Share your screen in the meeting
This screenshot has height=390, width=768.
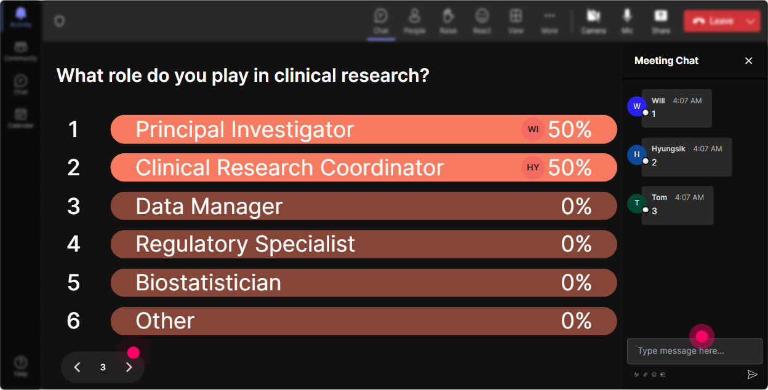tap(661, 21)
